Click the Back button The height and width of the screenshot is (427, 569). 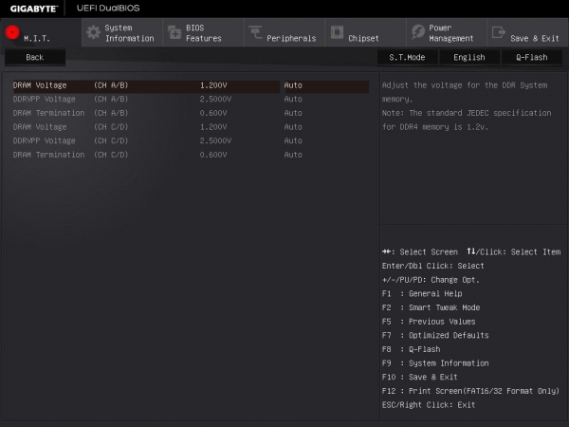pos(35,57)
